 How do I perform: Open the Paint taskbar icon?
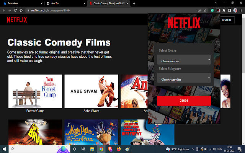pyautogui.click(x=127, y=149)
